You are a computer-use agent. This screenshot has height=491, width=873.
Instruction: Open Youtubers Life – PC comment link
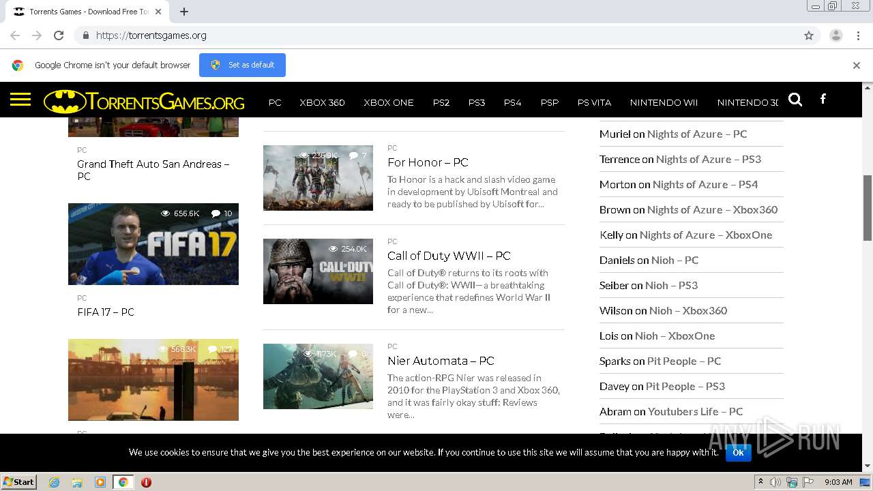696,411
